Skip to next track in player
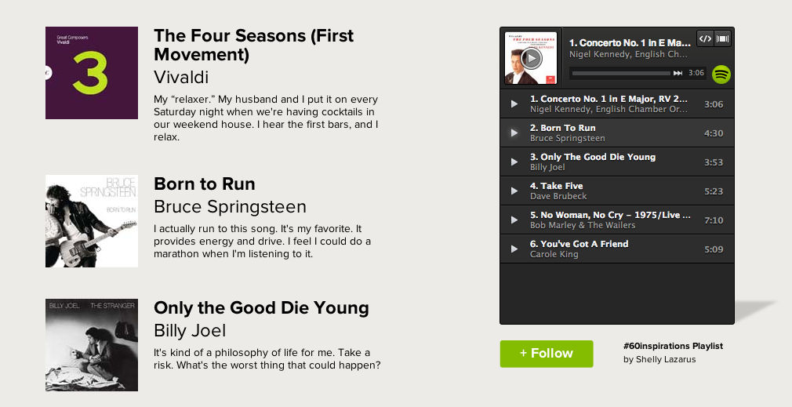The image size is (792, 407). pyautogui.click(x=678, y=73)
